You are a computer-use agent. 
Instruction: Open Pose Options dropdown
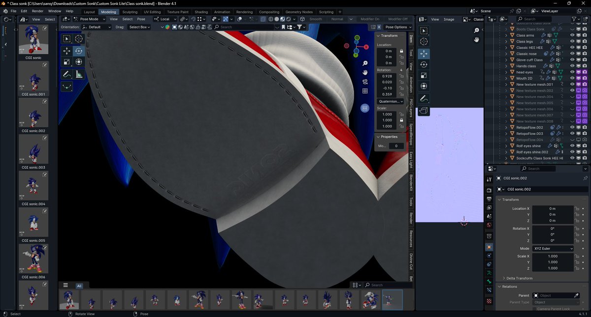398,27
